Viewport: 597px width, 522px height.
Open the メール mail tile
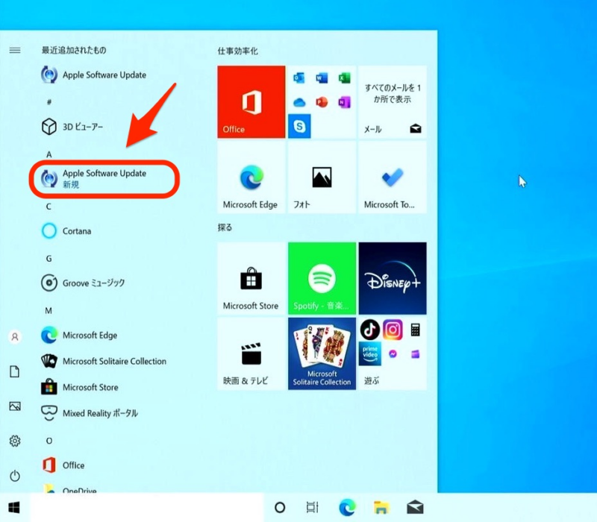[393, 101]
